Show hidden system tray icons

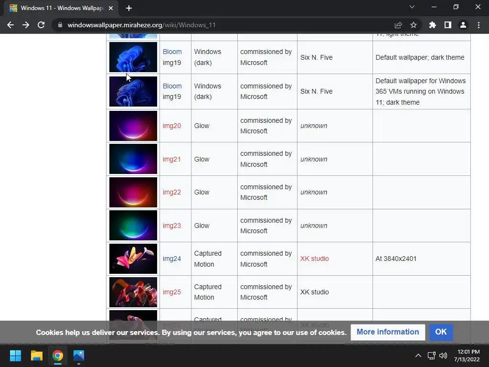coord(418,356)
